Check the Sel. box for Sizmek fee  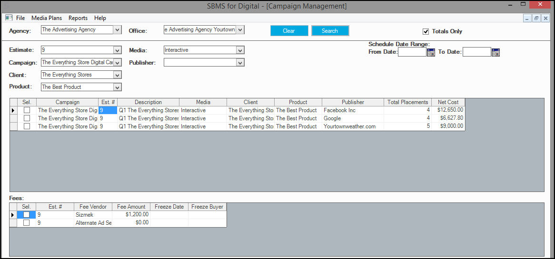pos(27,214)
